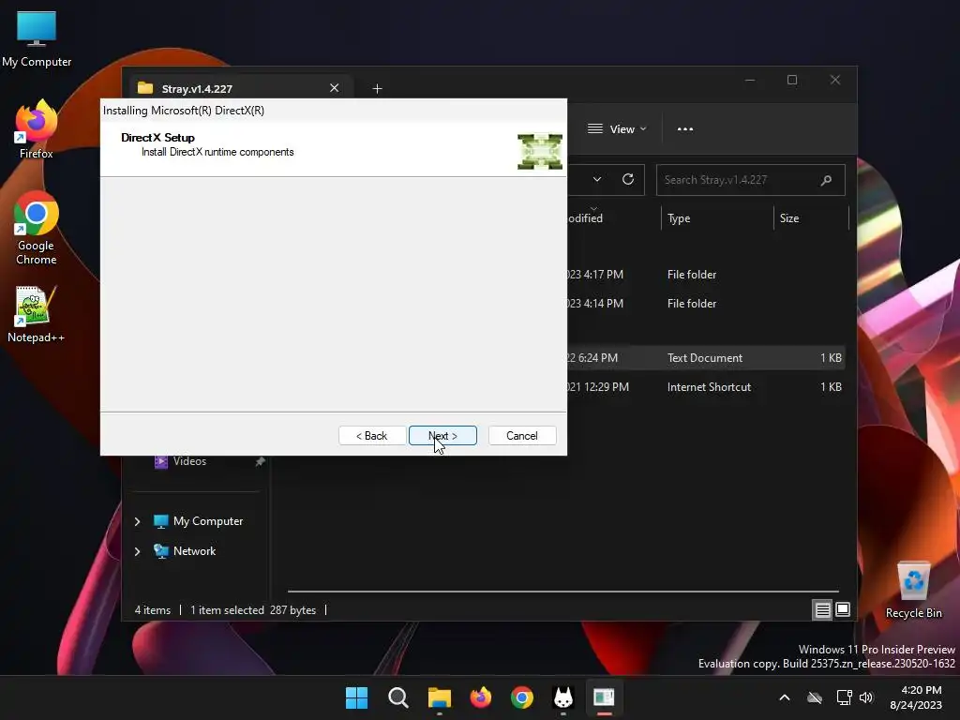Open the Windows Start menu
This screenshot has height=720, width=960.
[356, 697]
